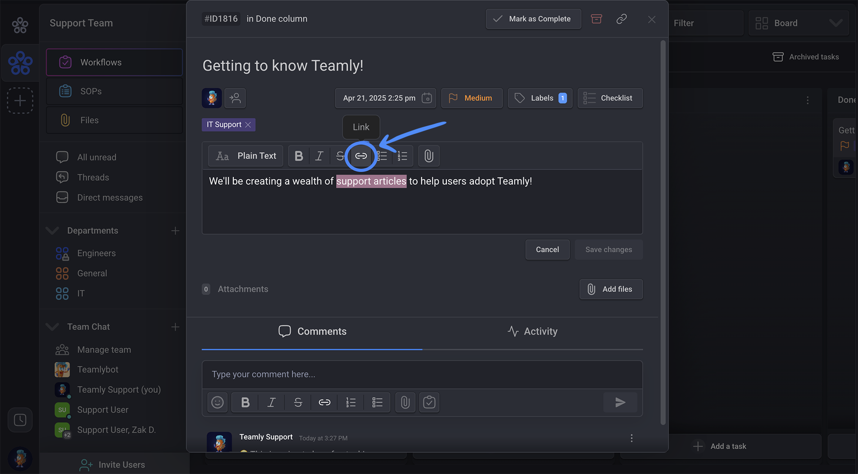Toggle italic in comment toolbar
858x474 pixels.
click(x=272, y=402)
